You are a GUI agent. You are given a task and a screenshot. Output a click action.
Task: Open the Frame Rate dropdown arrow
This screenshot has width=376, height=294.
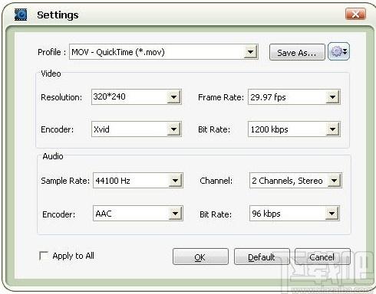tap(332, 97)
